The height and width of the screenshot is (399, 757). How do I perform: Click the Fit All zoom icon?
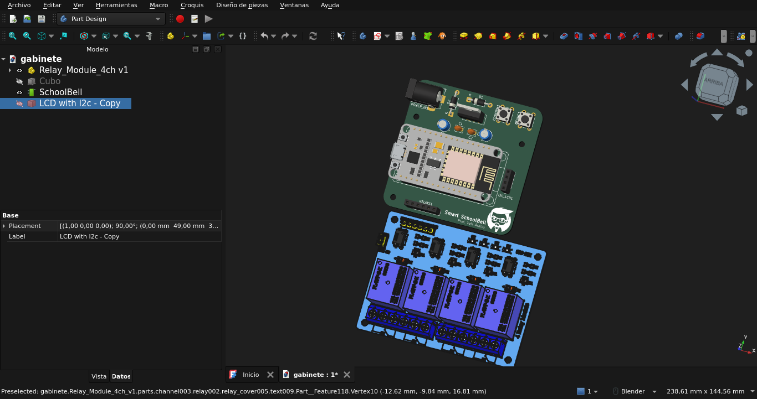pos(12,36)
